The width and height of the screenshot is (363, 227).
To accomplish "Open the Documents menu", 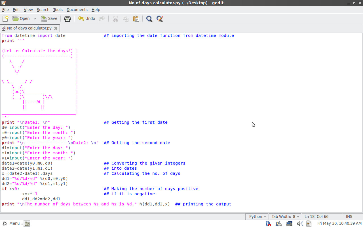I will [77, 9].
